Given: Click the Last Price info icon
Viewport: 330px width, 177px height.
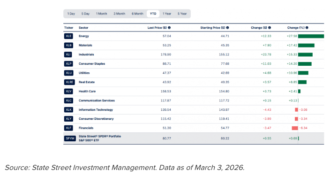Looking at the screenshot, I should tap(169, 28).
